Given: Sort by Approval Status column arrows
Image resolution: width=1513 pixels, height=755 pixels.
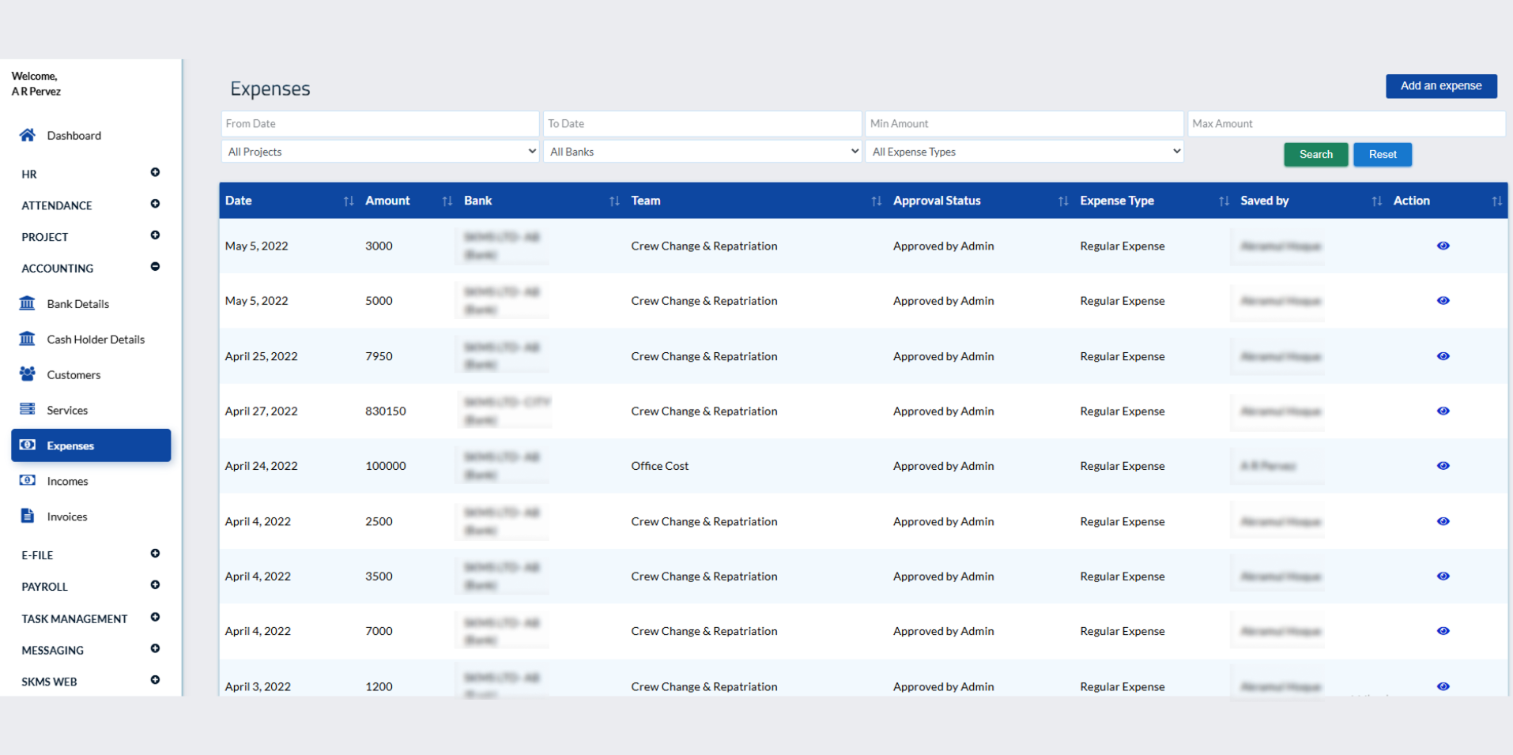Looking at the screenshot, I should pos(1063,201).
